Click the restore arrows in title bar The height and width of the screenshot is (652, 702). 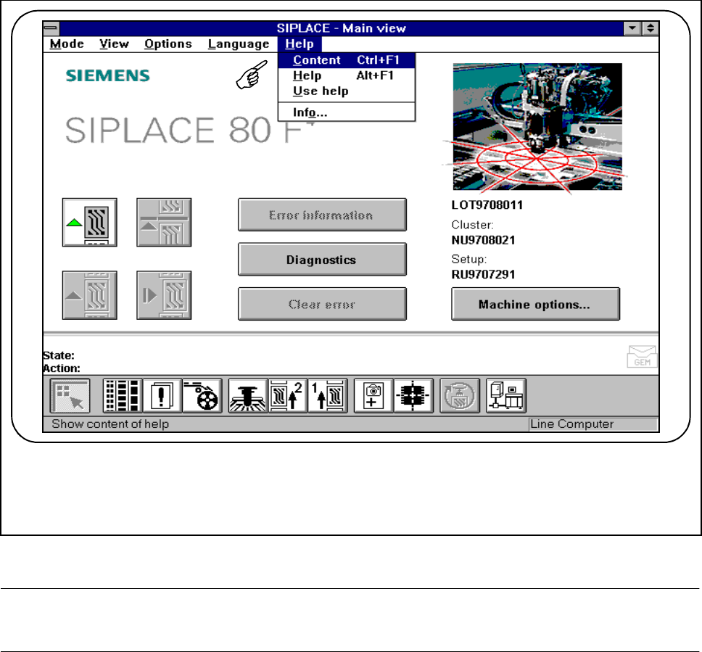pos(651,28)
